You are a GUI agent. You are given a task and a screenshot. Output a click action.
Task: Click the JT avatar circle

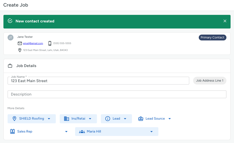10,38
